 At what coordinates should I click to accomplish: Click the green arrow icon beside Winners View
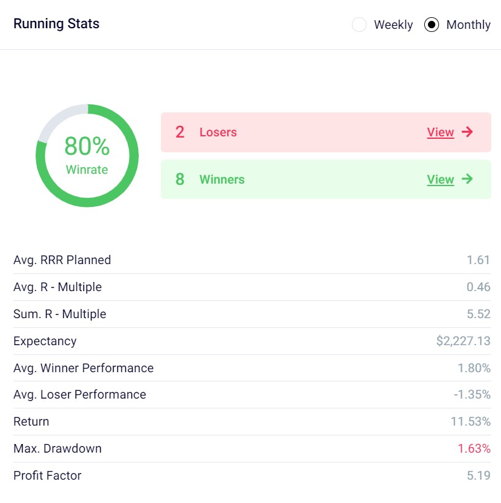point(467,179)
